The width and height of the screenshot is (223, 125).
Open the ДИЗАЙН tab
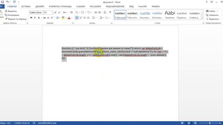pyautogui.click(x=40, y=7)
